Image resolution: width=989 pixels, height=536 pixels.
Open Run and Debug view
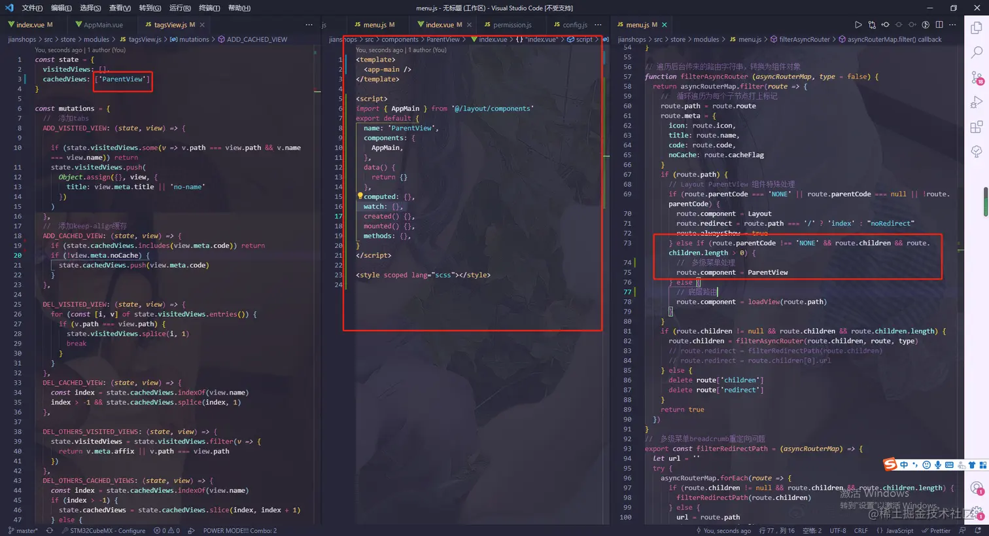click(977, 103)
